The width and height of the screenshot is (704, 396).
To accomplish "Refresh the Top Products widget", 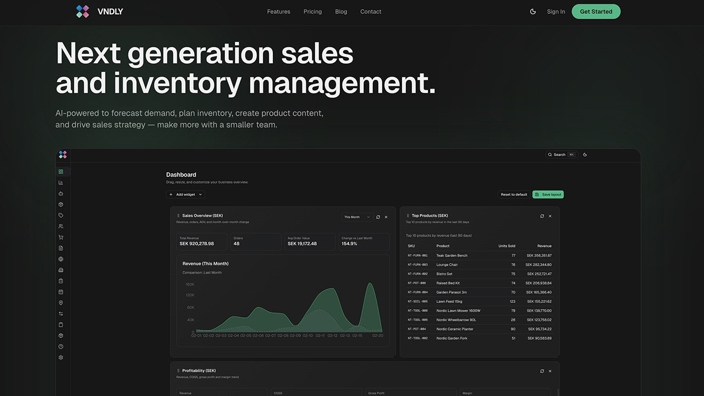I will coord(542,216).
